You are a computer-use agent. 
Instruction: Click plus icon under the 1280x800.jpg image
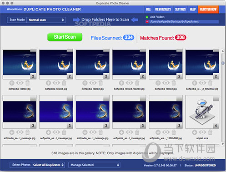point(158,132)
